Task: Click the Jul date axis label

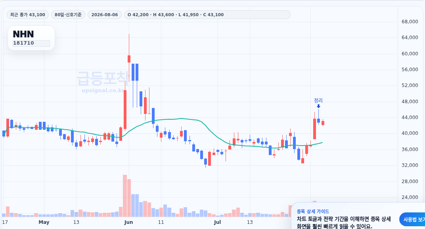Action: (217, 222)
